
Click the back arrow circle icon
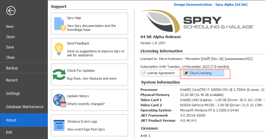tap(11, 11)
